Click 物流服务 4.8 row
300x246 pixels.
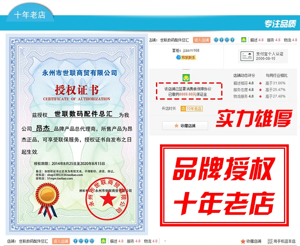pyautogui.click(x=243, y=96)
